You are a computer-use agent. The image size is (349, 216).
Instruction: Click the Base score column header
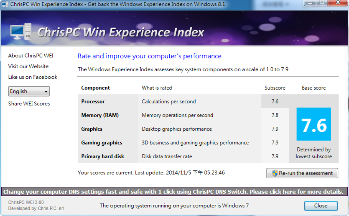314,88
